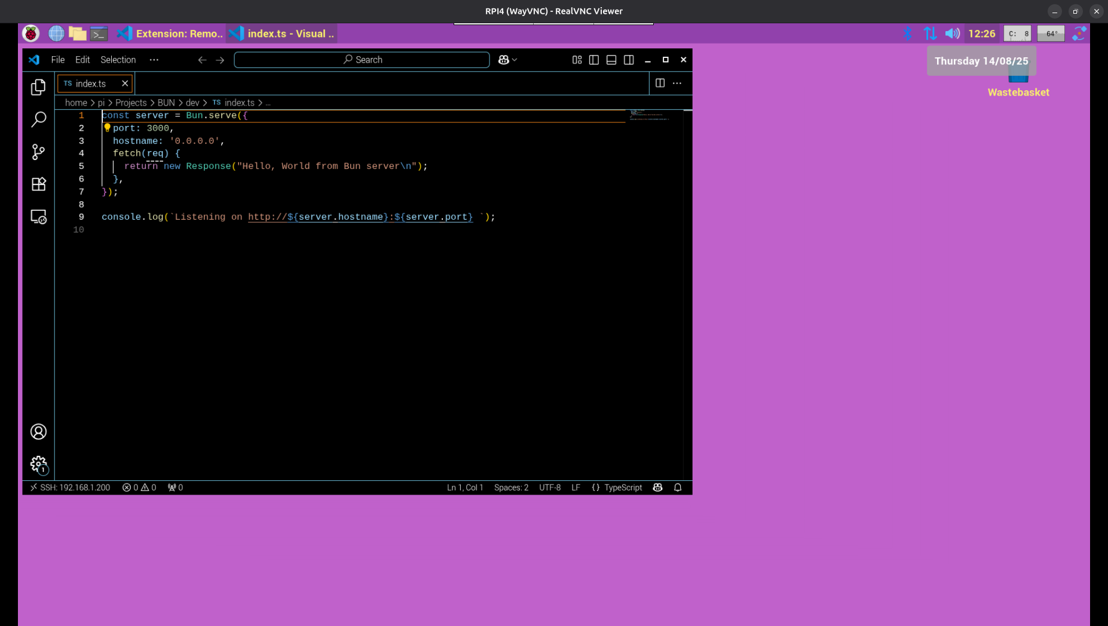The image size is (1108, 626).
Task: Open the Explorer view in activity bar
Action: click(38, 87)
